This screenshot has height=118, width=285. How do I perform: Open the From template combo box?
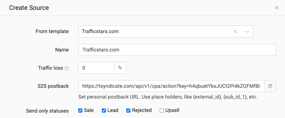tap(166, 31)
